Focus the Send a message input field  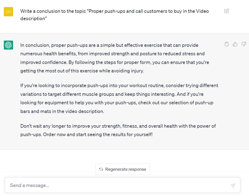(117, 185)
